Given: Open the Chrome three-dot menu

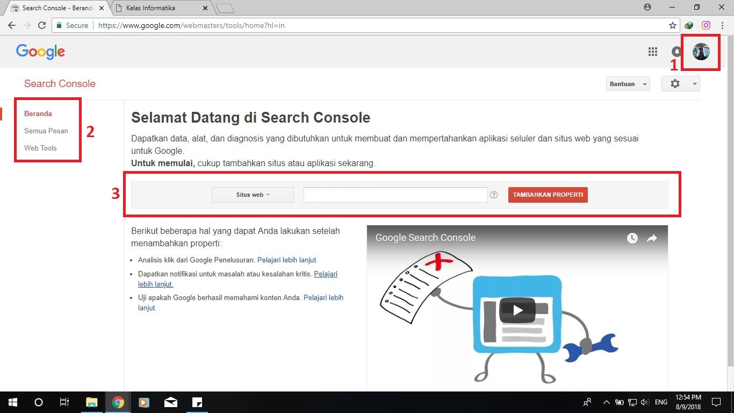Looking at the screenshot, I should [723, 25].
